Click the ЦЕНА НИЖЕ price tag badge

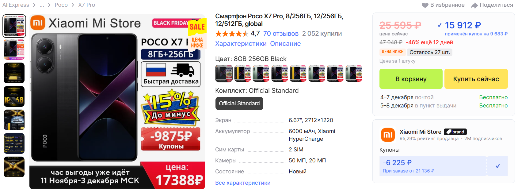point(392,52)
